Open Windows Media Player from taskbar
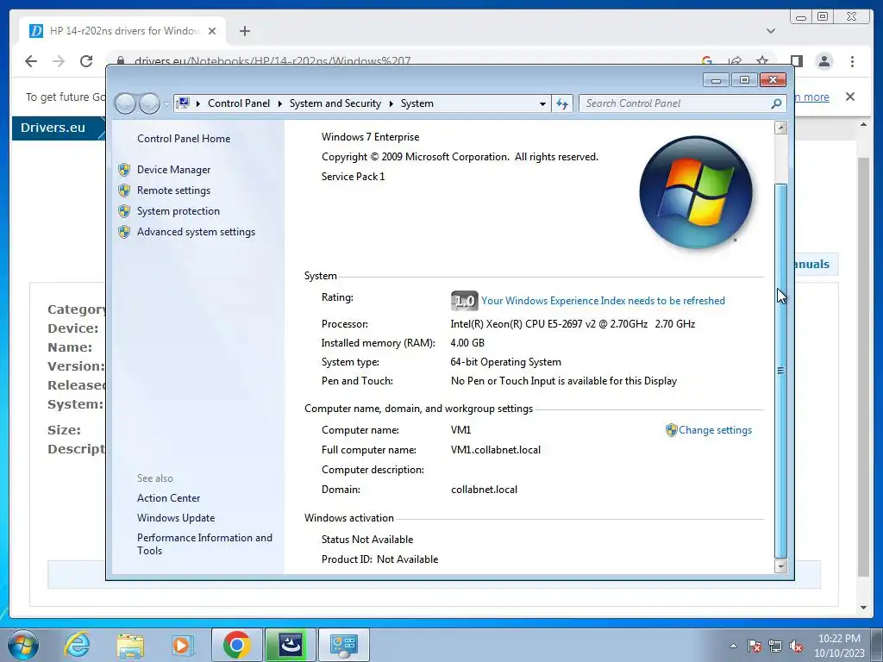The height and width of the screenshot is (662, 883). 181,645
